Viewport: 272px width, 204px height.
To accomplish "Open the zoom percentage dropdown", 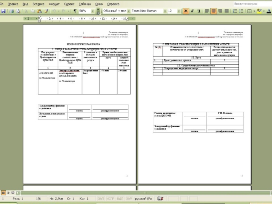I will (92, 11).
